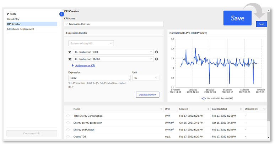Viewport: 275px width, 146px height.
Task: Click the plus icon to add sensor
Action: [73, 65]
